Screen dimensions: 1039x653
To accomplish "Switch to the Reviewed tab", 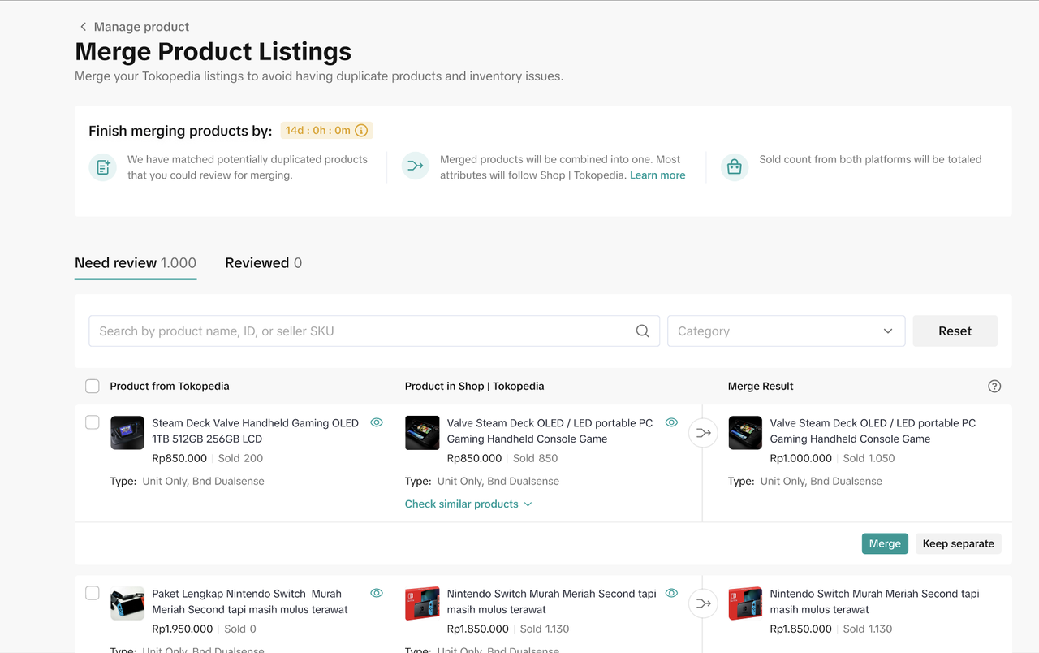I will click(263, 263).
